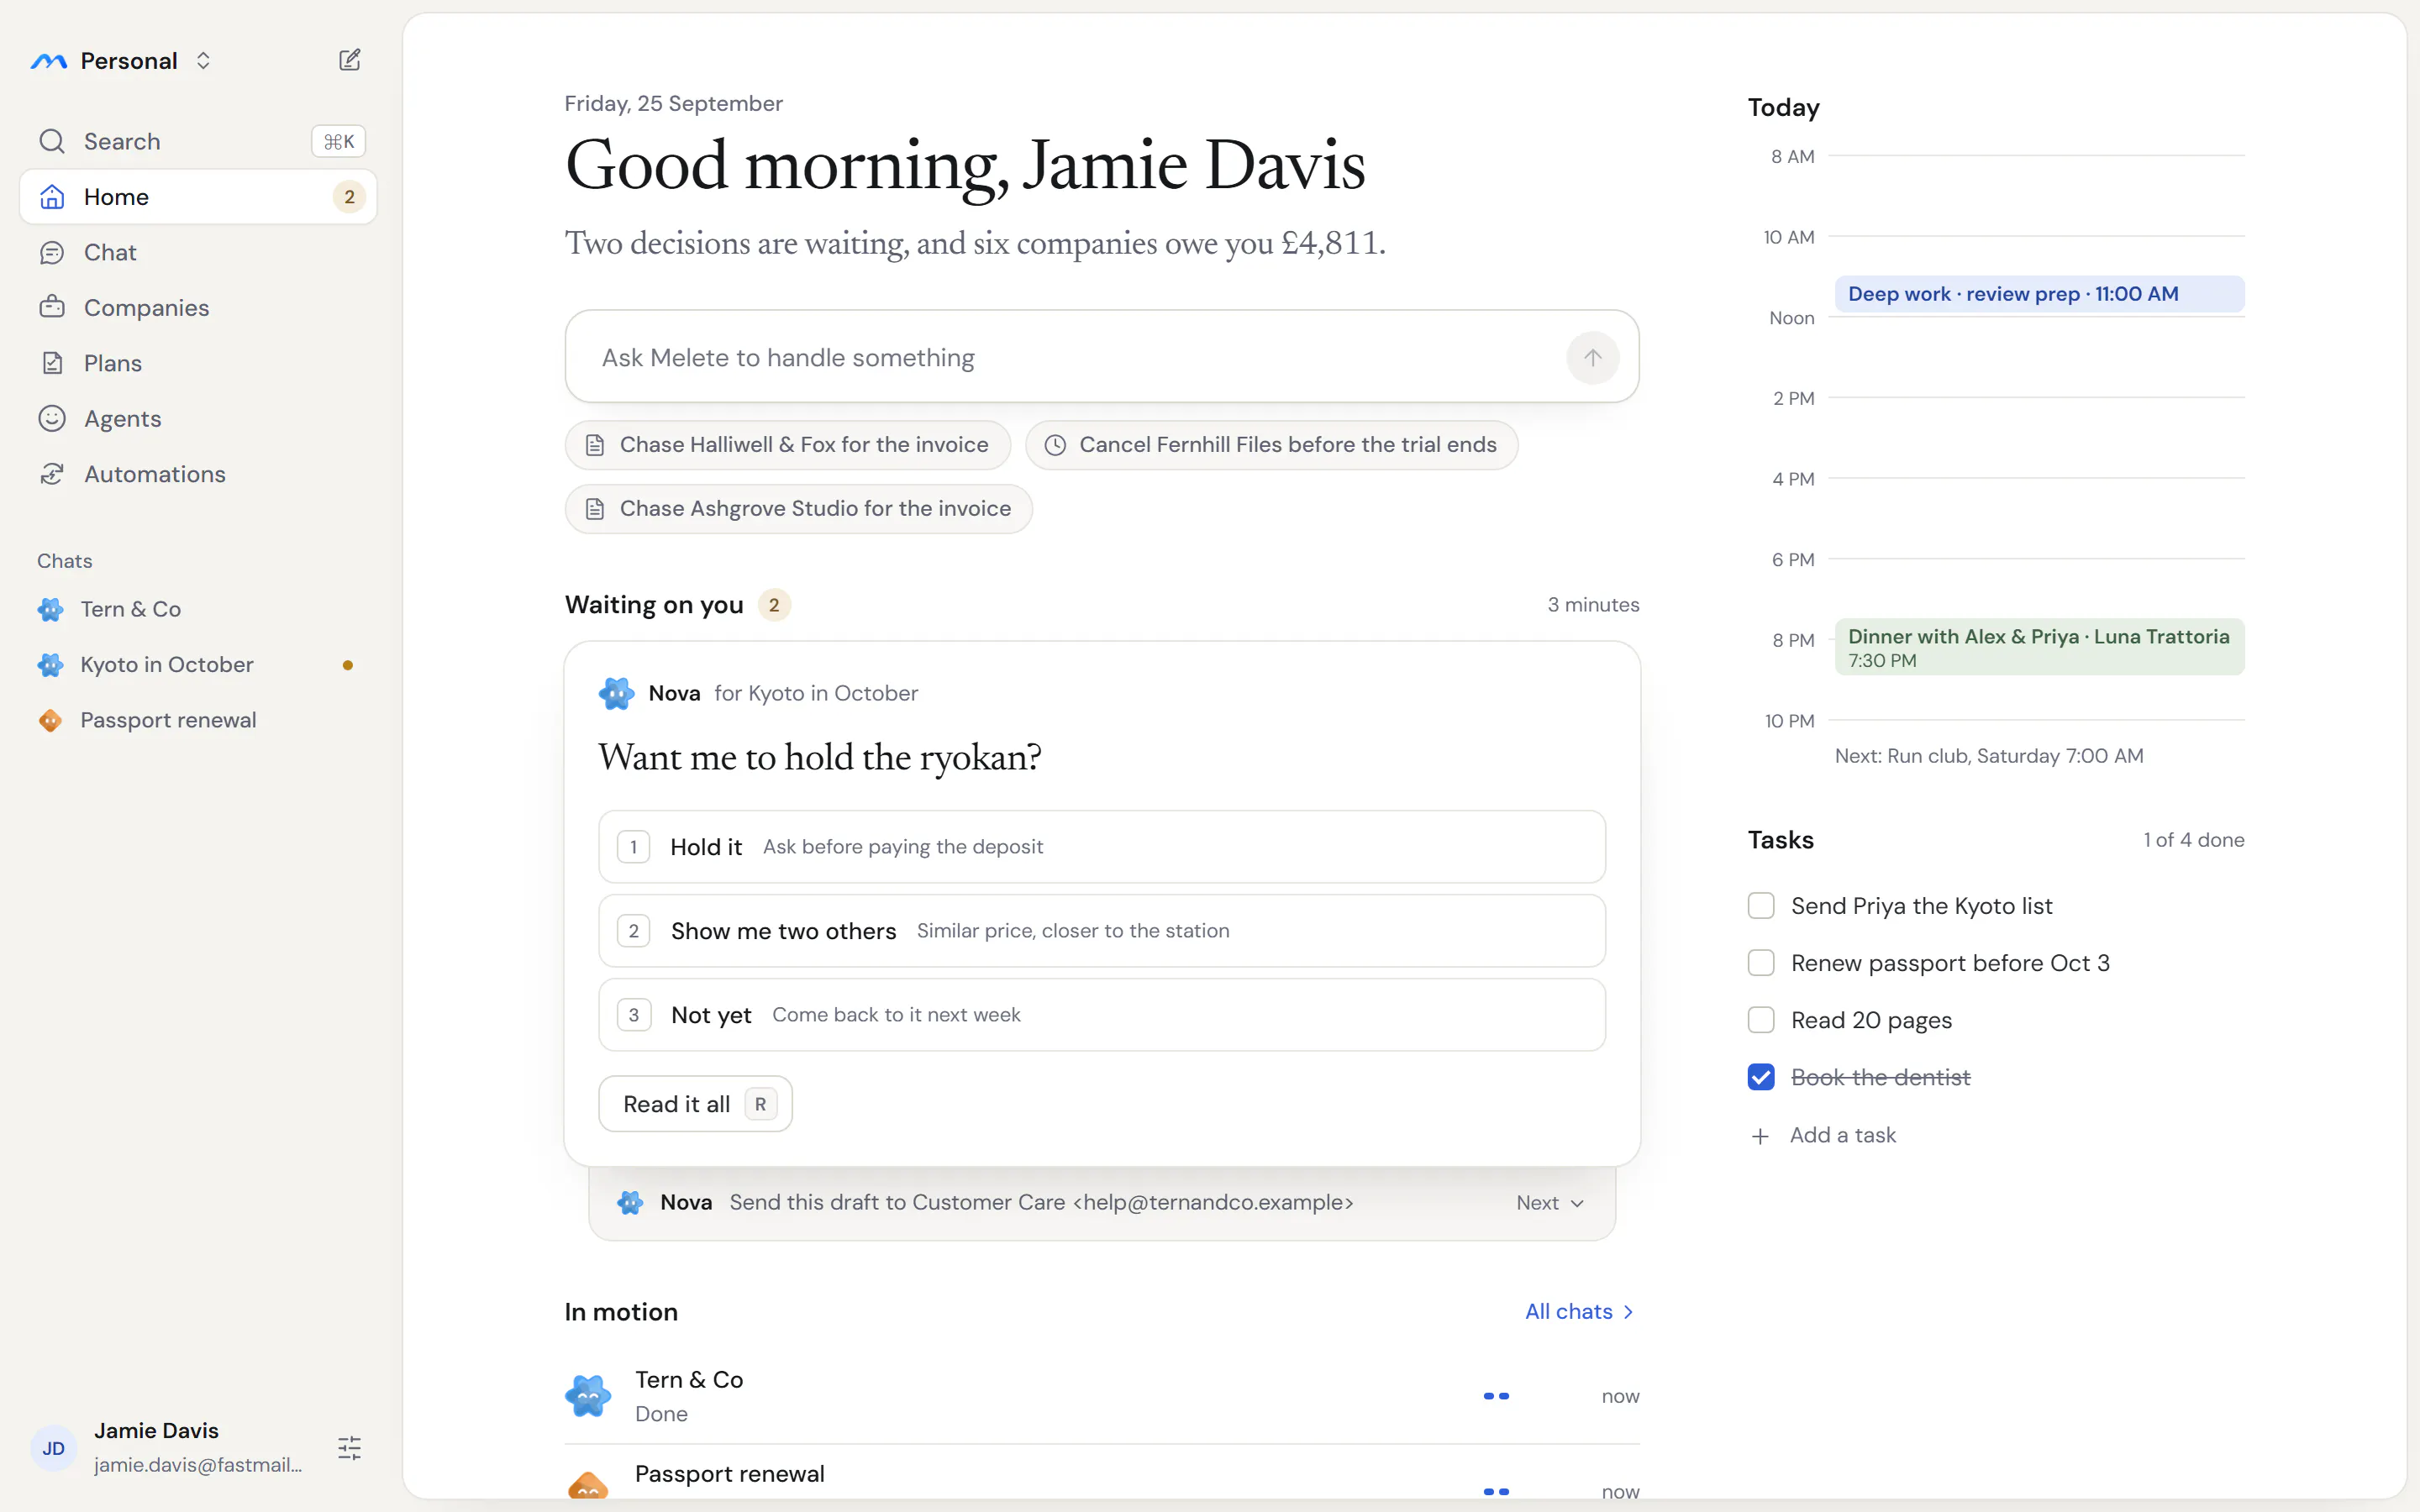Click the Passport renewal orange avatar in sidebar
The image size is (2420, 1512).
[50, 720]
